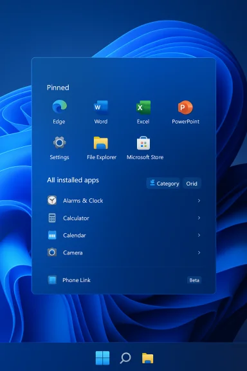Image resolution: width=247 pixels, height=371 pixels.
Task: Open the PowerPoint pinned icon
Action: [x=185, y=107]
